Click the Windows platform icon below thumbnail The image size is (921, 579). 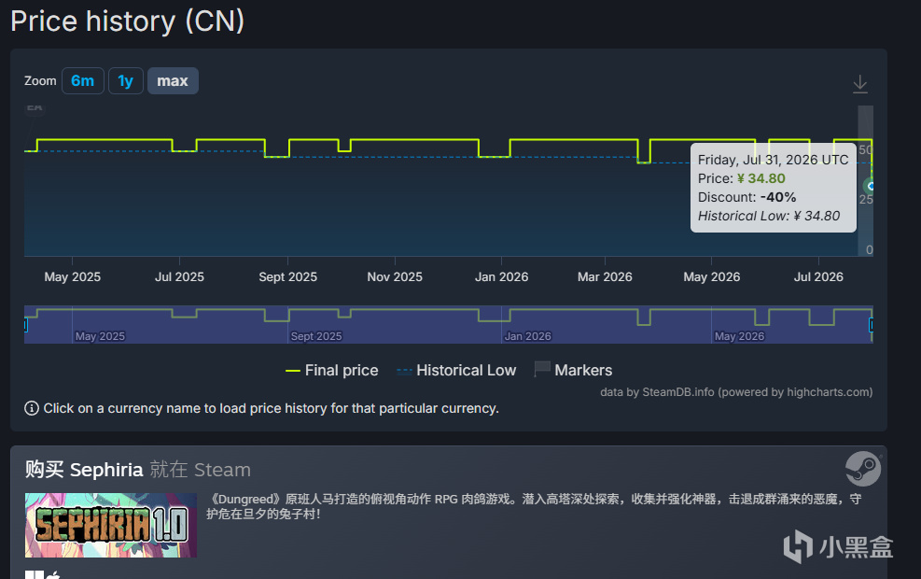click(35, 574)
